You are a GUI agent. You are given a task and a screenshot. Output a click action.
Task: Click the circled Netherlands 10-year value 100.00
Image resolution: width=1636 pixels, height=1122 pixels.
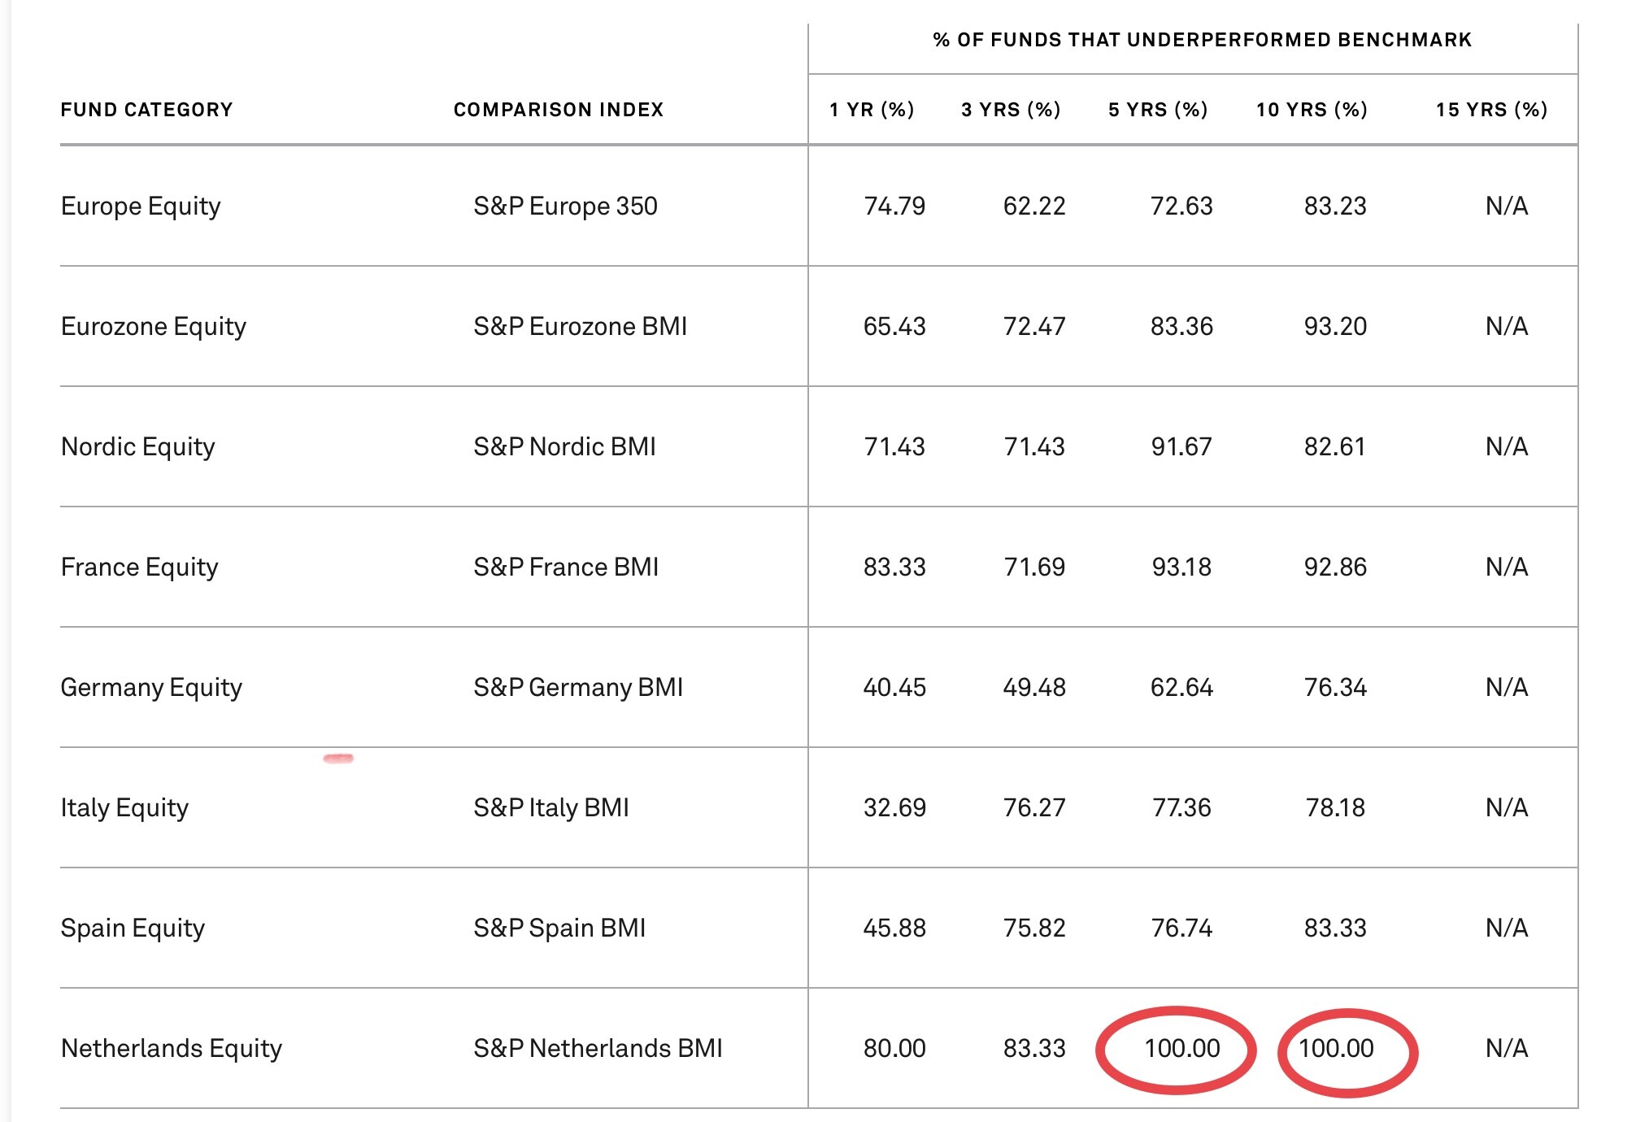1336,1049
